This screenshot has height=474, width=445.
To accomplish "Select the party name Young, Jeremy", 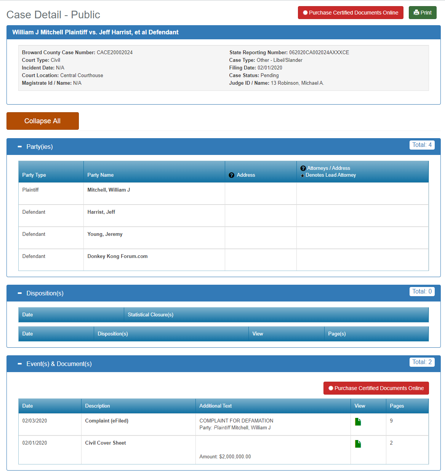I will tap(105, 234).
